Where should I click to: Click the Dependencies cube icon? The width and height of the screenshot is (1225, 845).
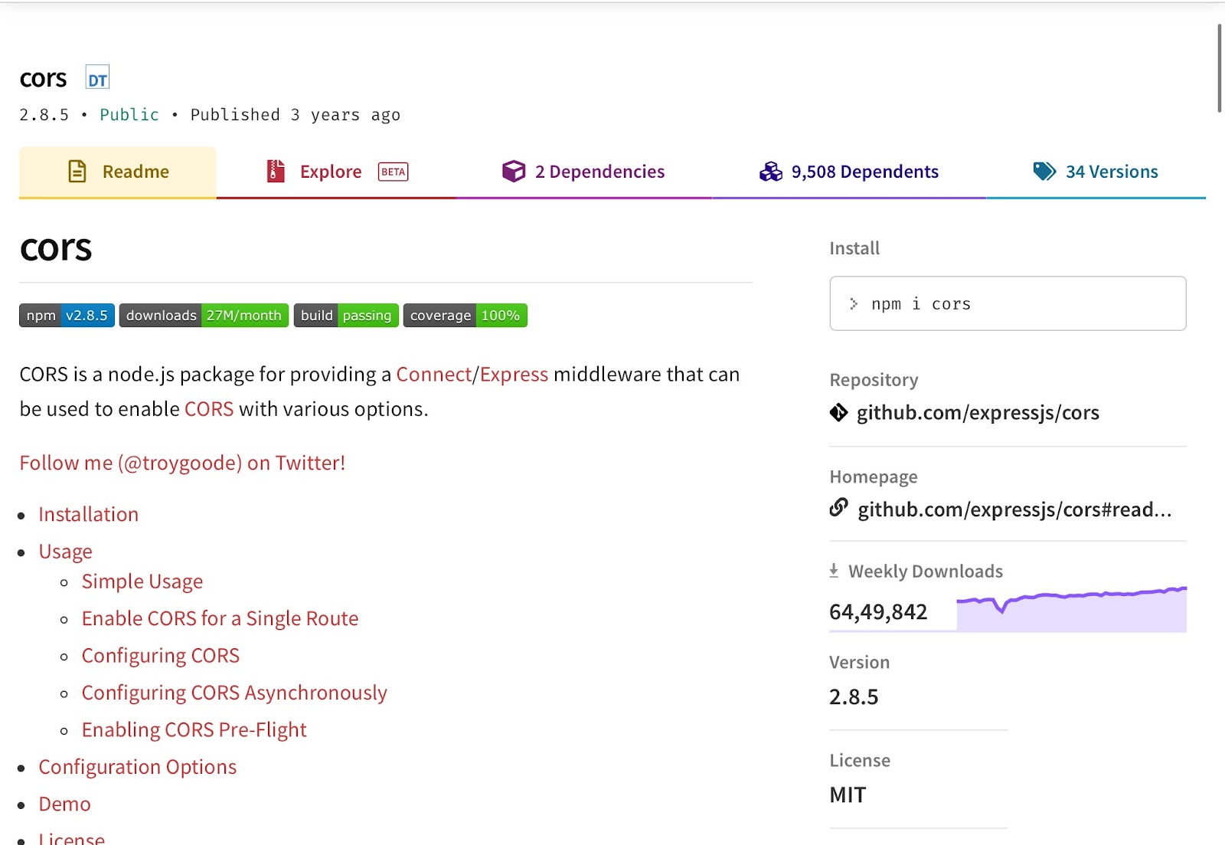pyautogui.click(x=514, y=171)
